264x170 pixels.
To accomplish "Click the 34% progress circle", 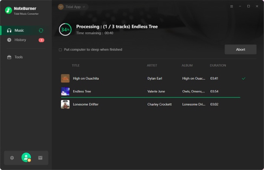I will click(x=65, y=30).
